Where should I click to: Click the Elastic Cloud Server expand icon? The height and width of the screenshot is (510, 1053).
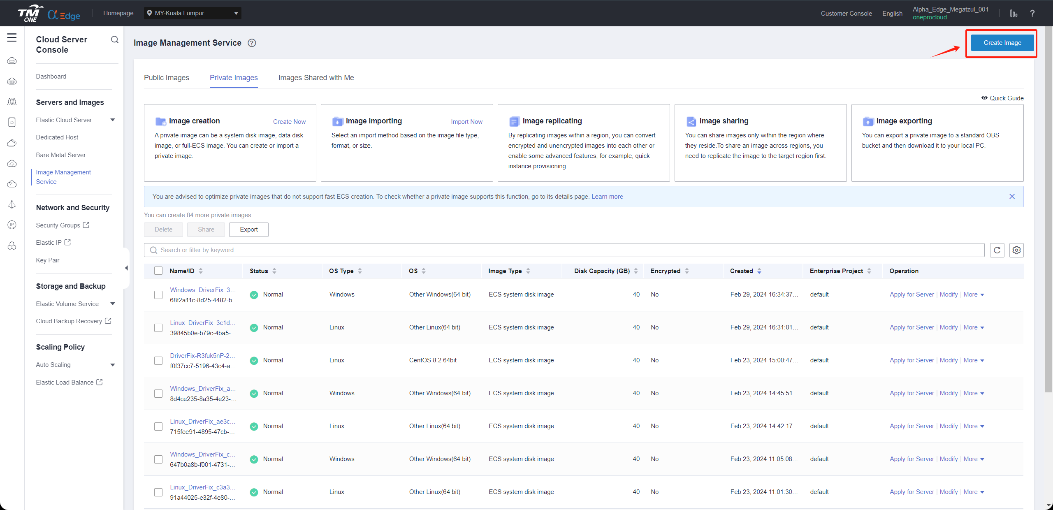[114, 119]
